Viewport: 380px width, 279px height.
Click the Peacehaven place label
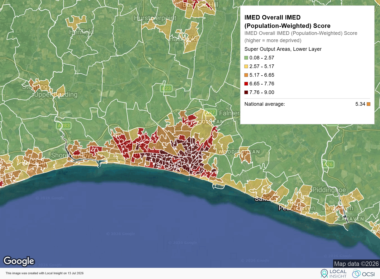pos(297,208)
